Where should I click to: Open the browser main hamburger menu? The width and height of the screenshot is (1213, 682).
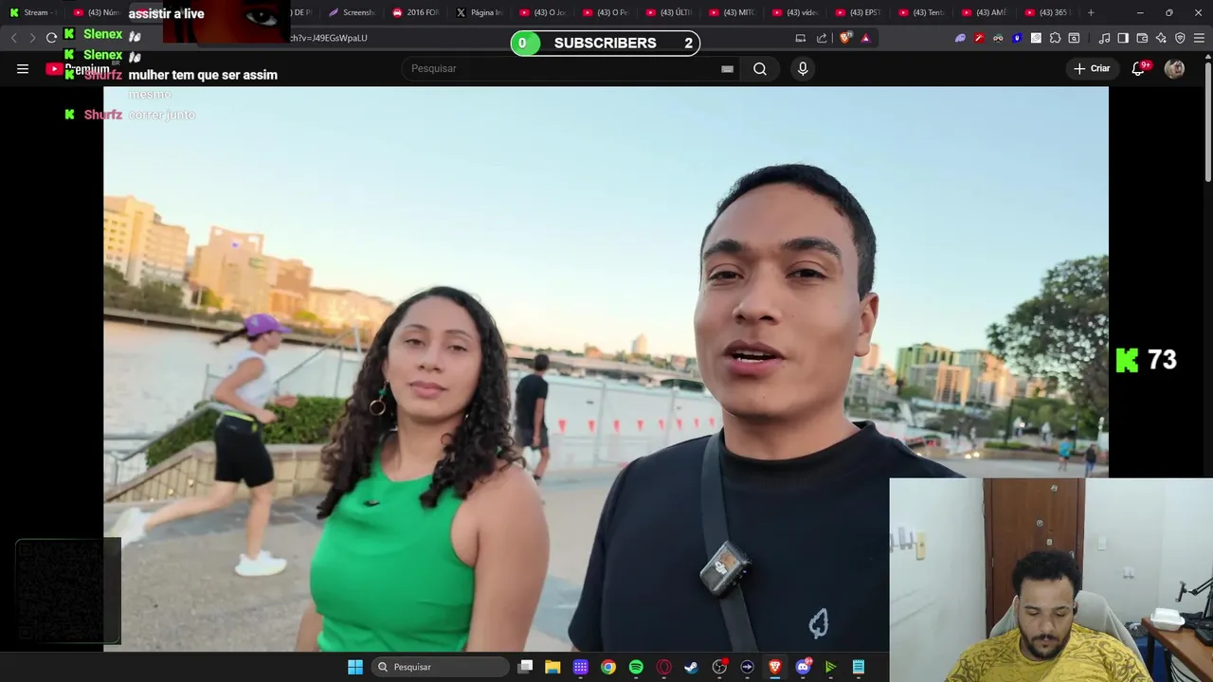(x=1199, y=38)
